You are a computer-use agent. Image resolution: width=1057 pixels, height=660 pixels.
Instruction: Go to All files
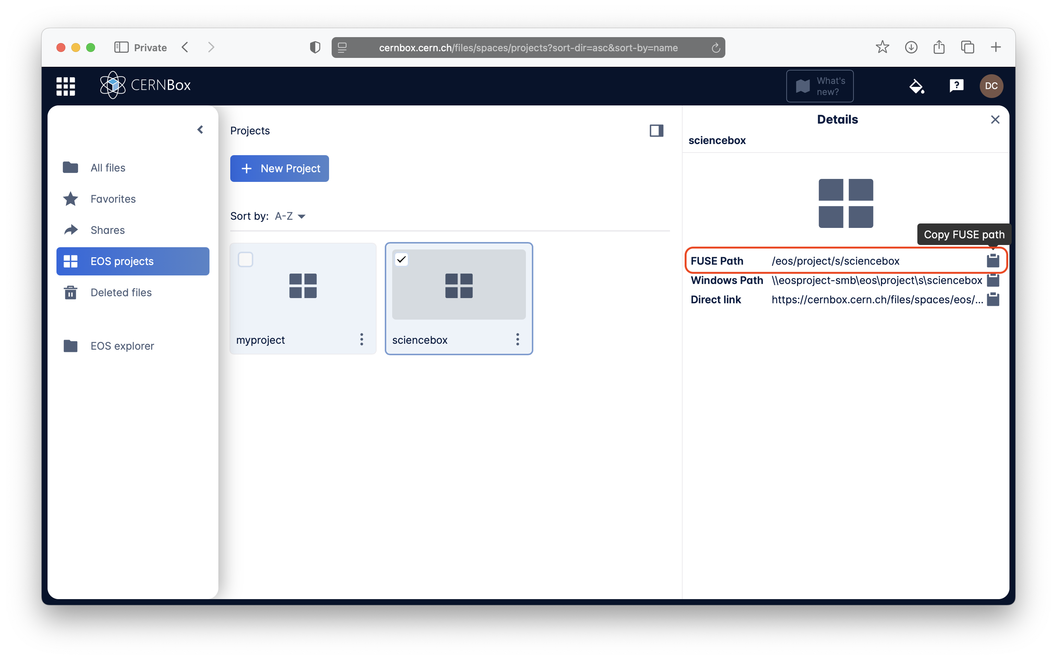point(133,168)
